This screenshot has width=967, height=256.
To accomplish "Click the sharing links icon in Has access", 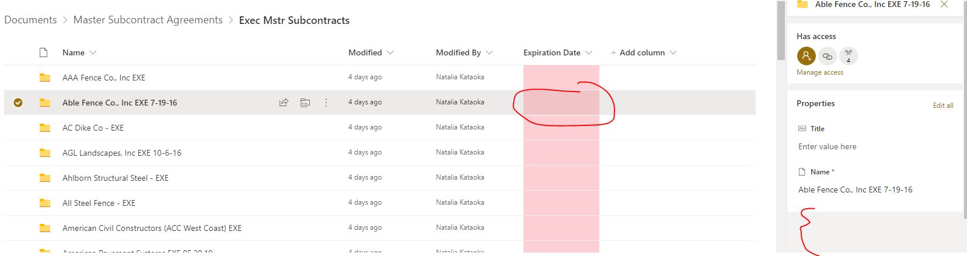I will (827, 56).
